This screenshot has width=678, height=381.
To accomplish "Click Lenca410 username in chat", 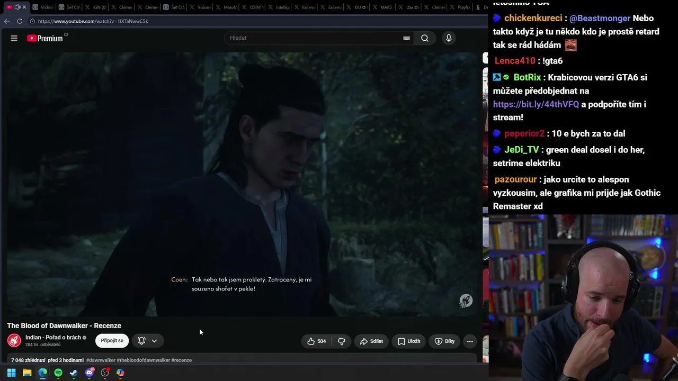I will [515, 61].
